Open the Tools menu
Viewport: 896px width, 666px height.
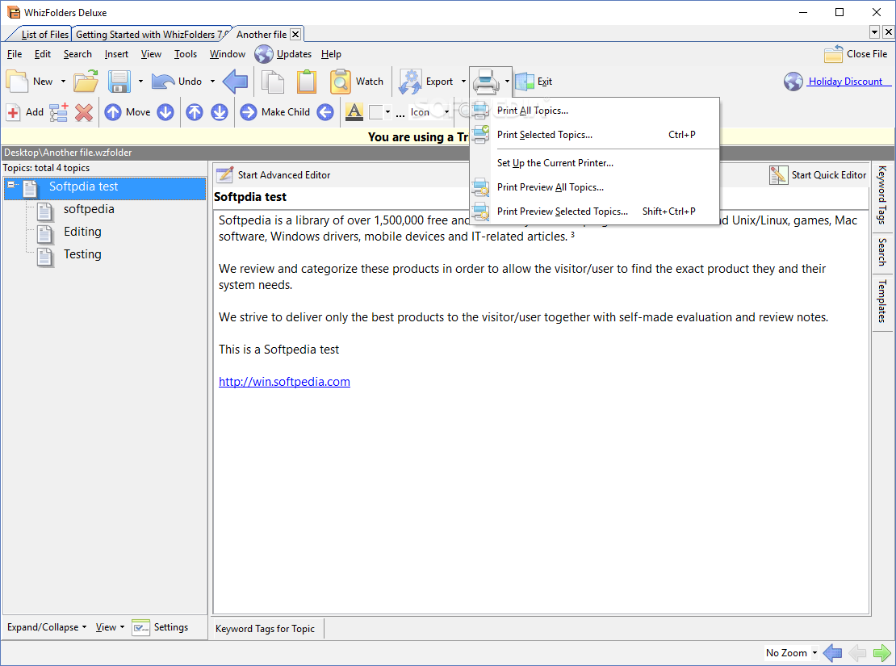pos(185,54)
